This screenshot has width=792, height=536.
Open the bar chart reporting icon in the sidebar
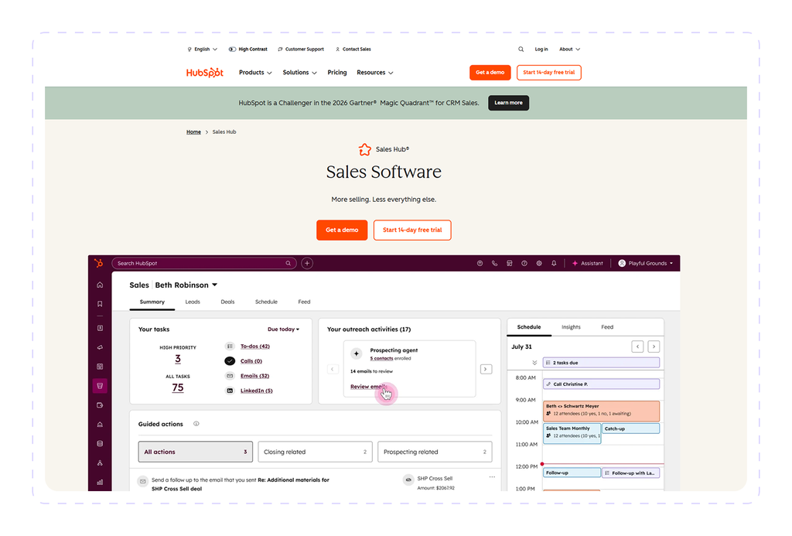tap(100, 482)
